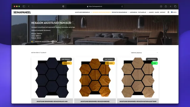
Task: Click the Valikus 6 erinevat värvitooni text
Action: (41, 30)
